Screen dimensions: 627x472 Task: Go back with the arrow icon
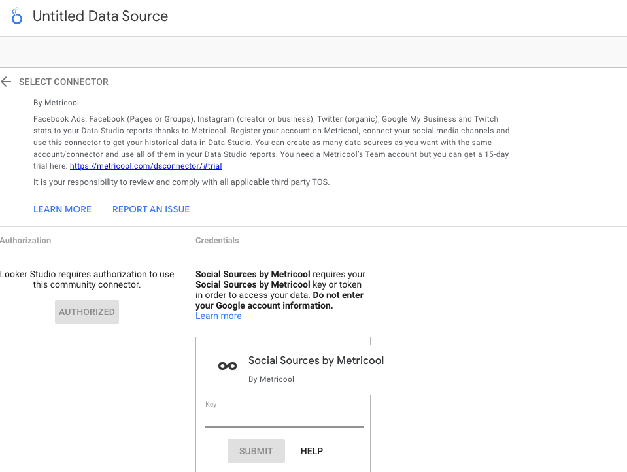tap(6, 82)
